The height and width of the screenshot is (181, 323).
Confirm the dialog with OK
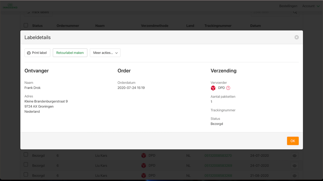293,141
